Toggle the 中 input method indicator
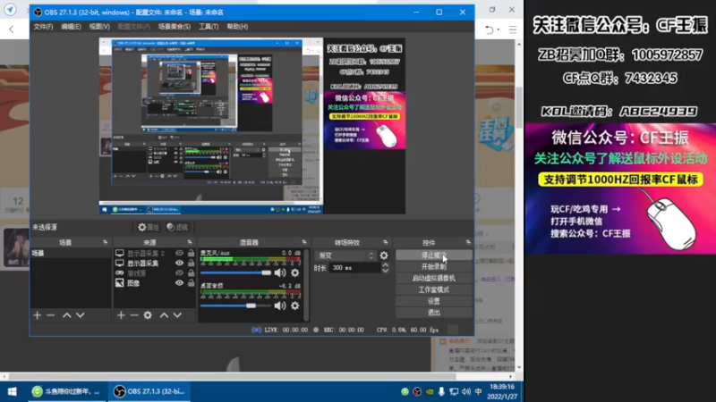 (x=478, y=391)
